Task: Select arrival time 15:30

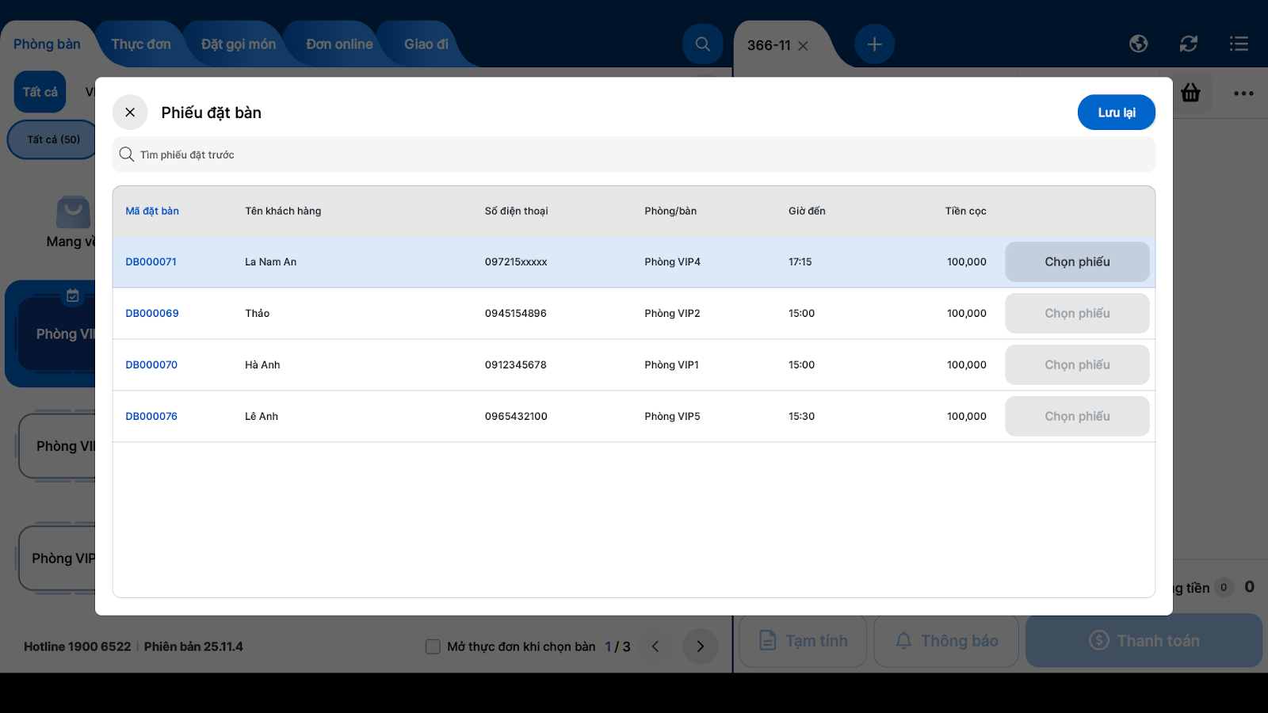Action: [801, 416]
